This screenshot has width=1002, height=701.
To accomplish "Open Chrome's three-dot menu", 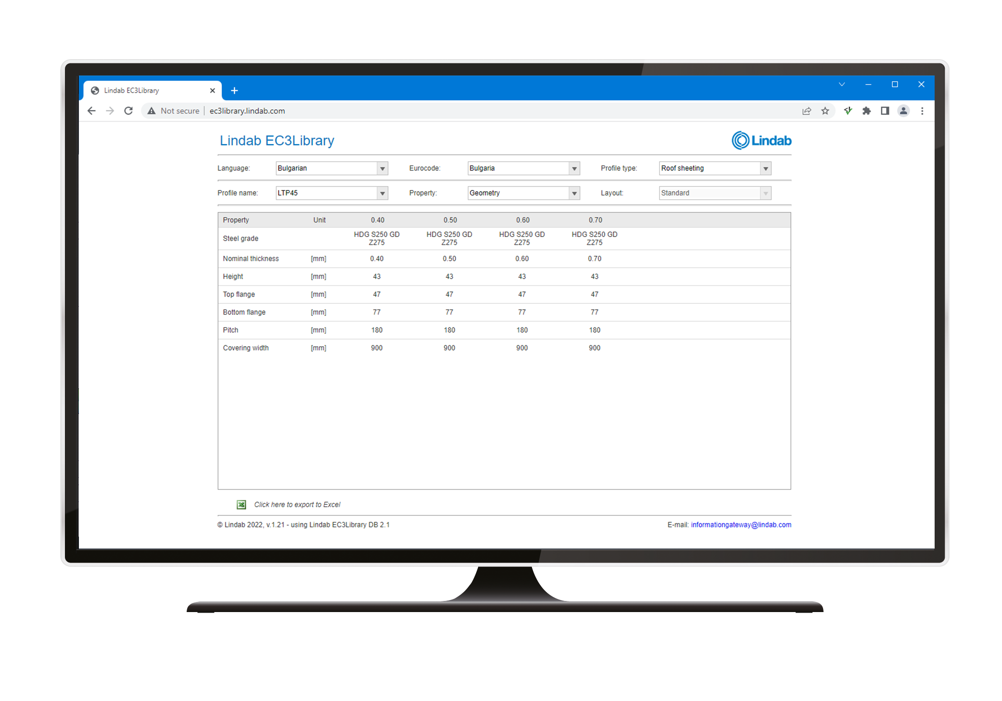I will pos(922,111).
